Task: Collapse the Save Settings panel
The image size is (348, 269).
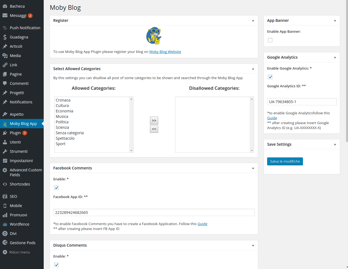Action: [335, 144]
